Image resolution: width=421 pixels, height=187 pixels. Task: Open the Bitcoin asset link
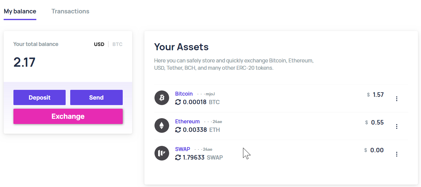click(184, 94)
